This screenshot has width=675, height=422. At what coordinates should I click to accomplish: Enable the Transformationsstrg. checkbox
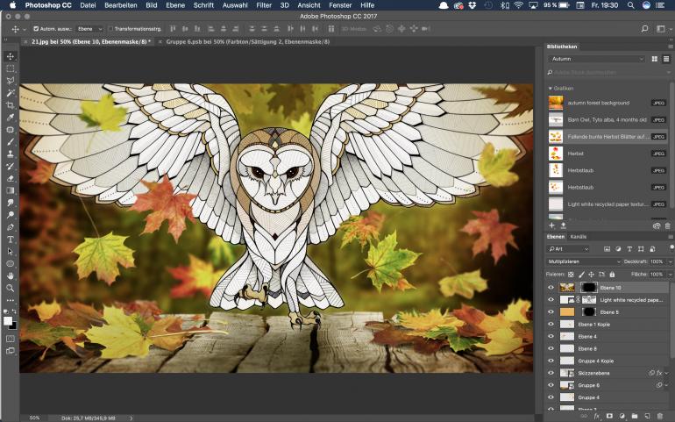click(x=110, y=29)
